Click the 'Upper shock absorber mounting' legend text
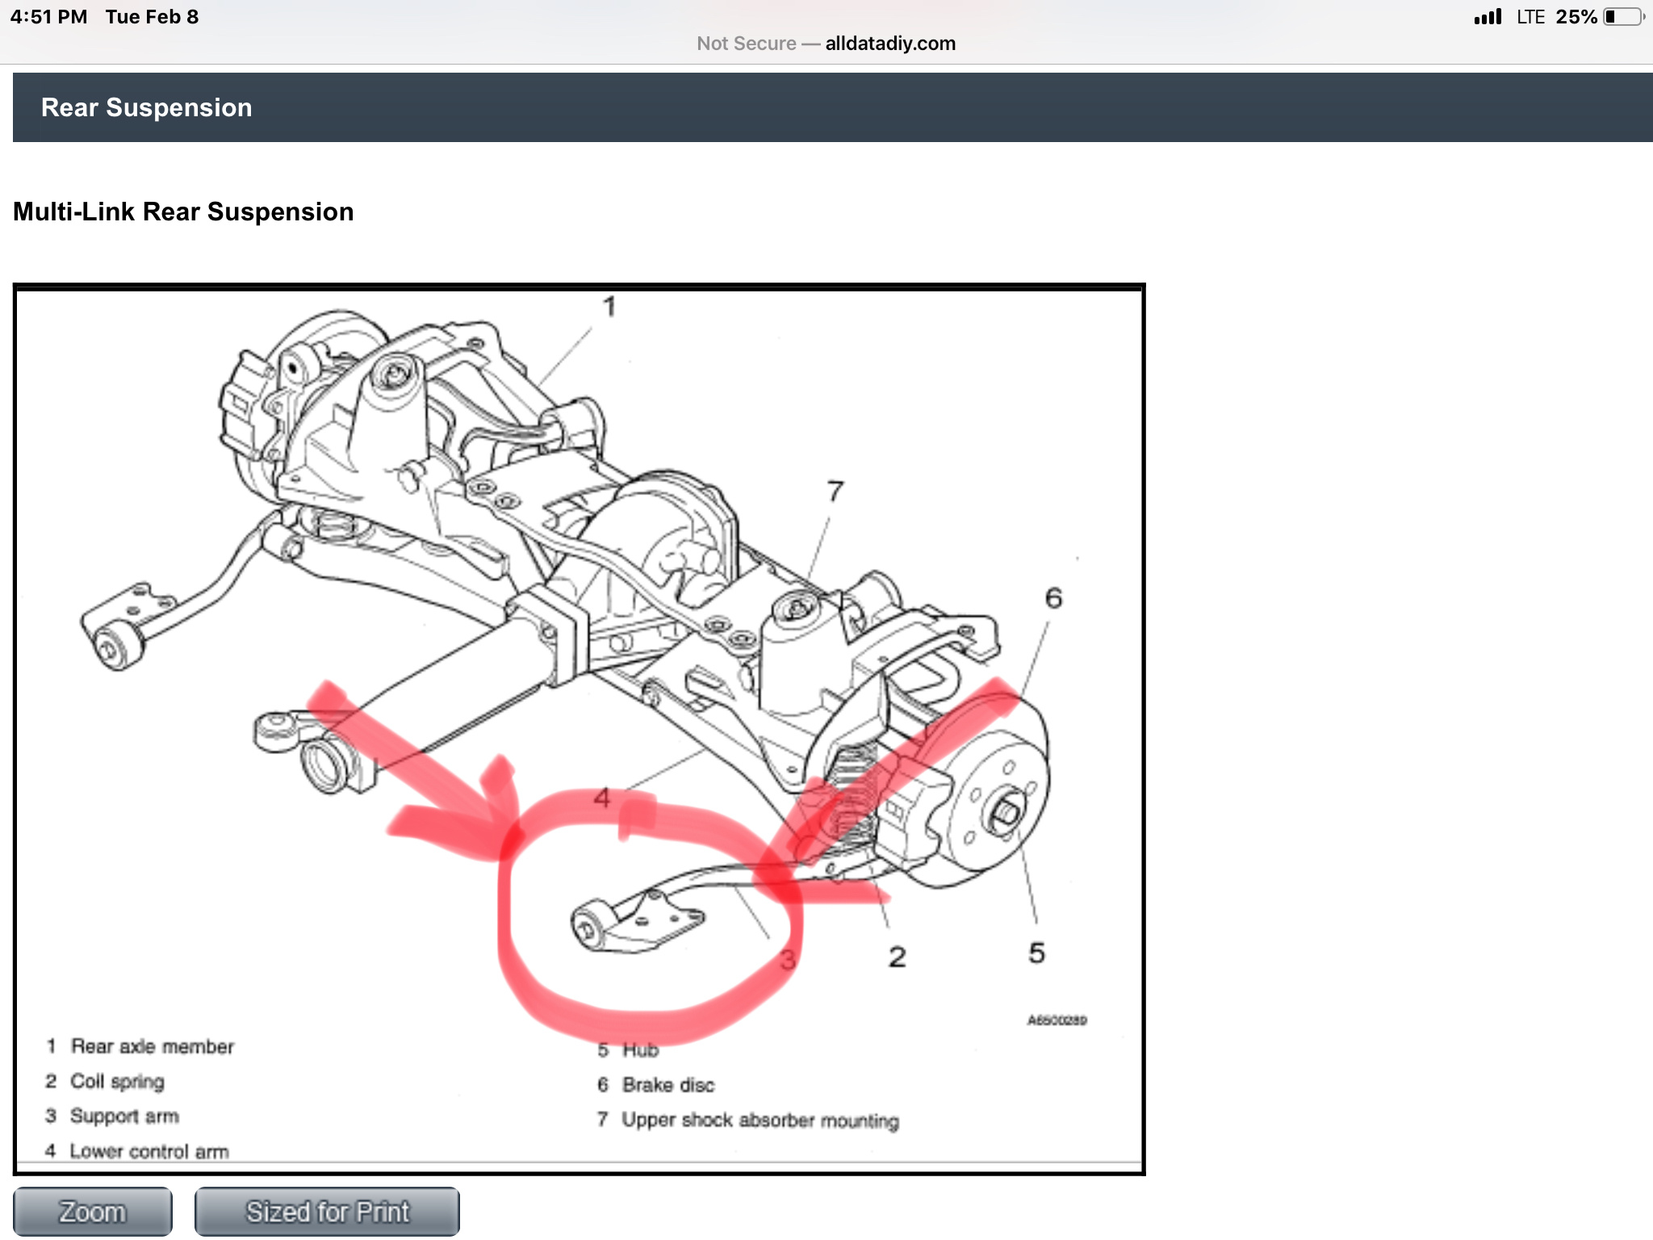The width and height of the screenshot is (1653, 1240). [x=760, y=1121]
